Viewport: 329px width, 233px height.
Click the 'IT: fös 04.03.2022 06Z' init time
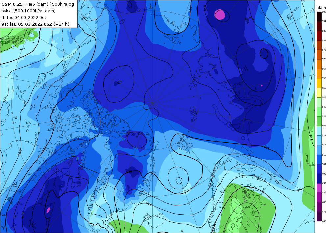(24, 18)
